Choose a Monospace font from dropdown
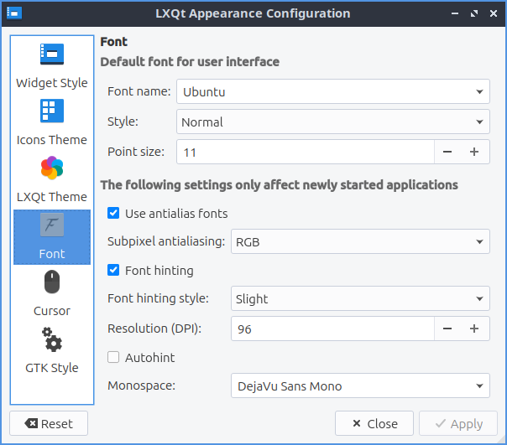Screen dimensions: 507x445 coord(359,386)
